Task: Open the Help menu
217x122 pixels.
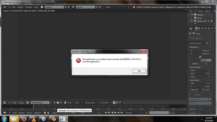Action: tap(36, 7)
